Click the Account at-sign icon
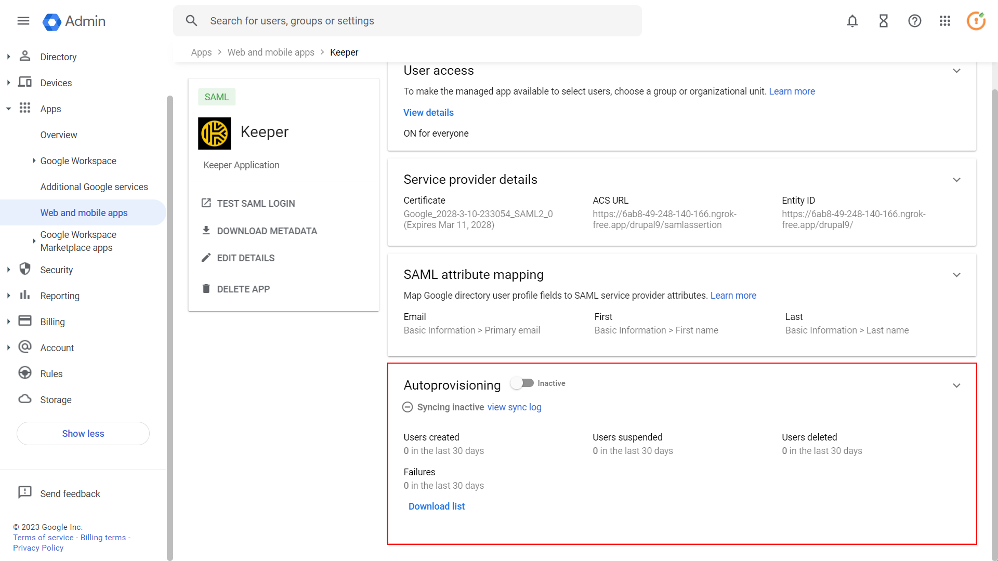The width and height of the screenshot is (998, 561). coord(25,347)
